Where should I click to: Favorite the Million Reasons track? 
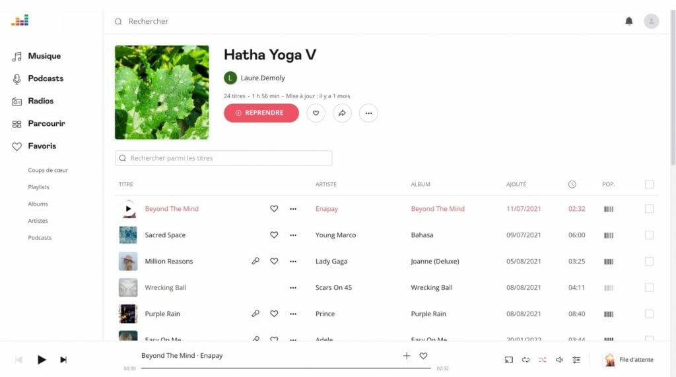click(x=274, y=261)
